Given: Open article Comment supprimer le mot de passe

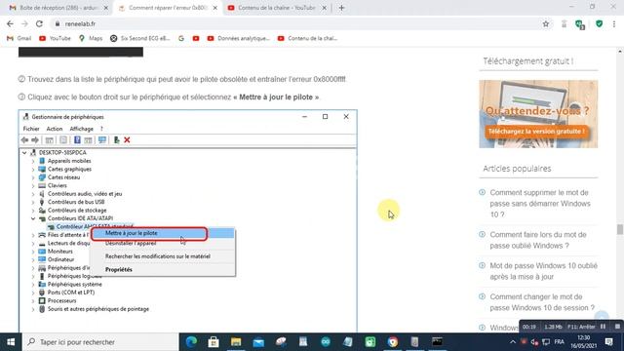Looking at the screenshot, I should click(540, 204).
